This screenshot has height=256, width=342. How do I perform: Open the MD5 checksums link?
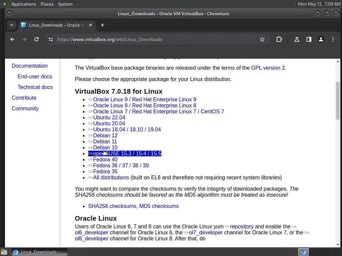coord(159,206)
